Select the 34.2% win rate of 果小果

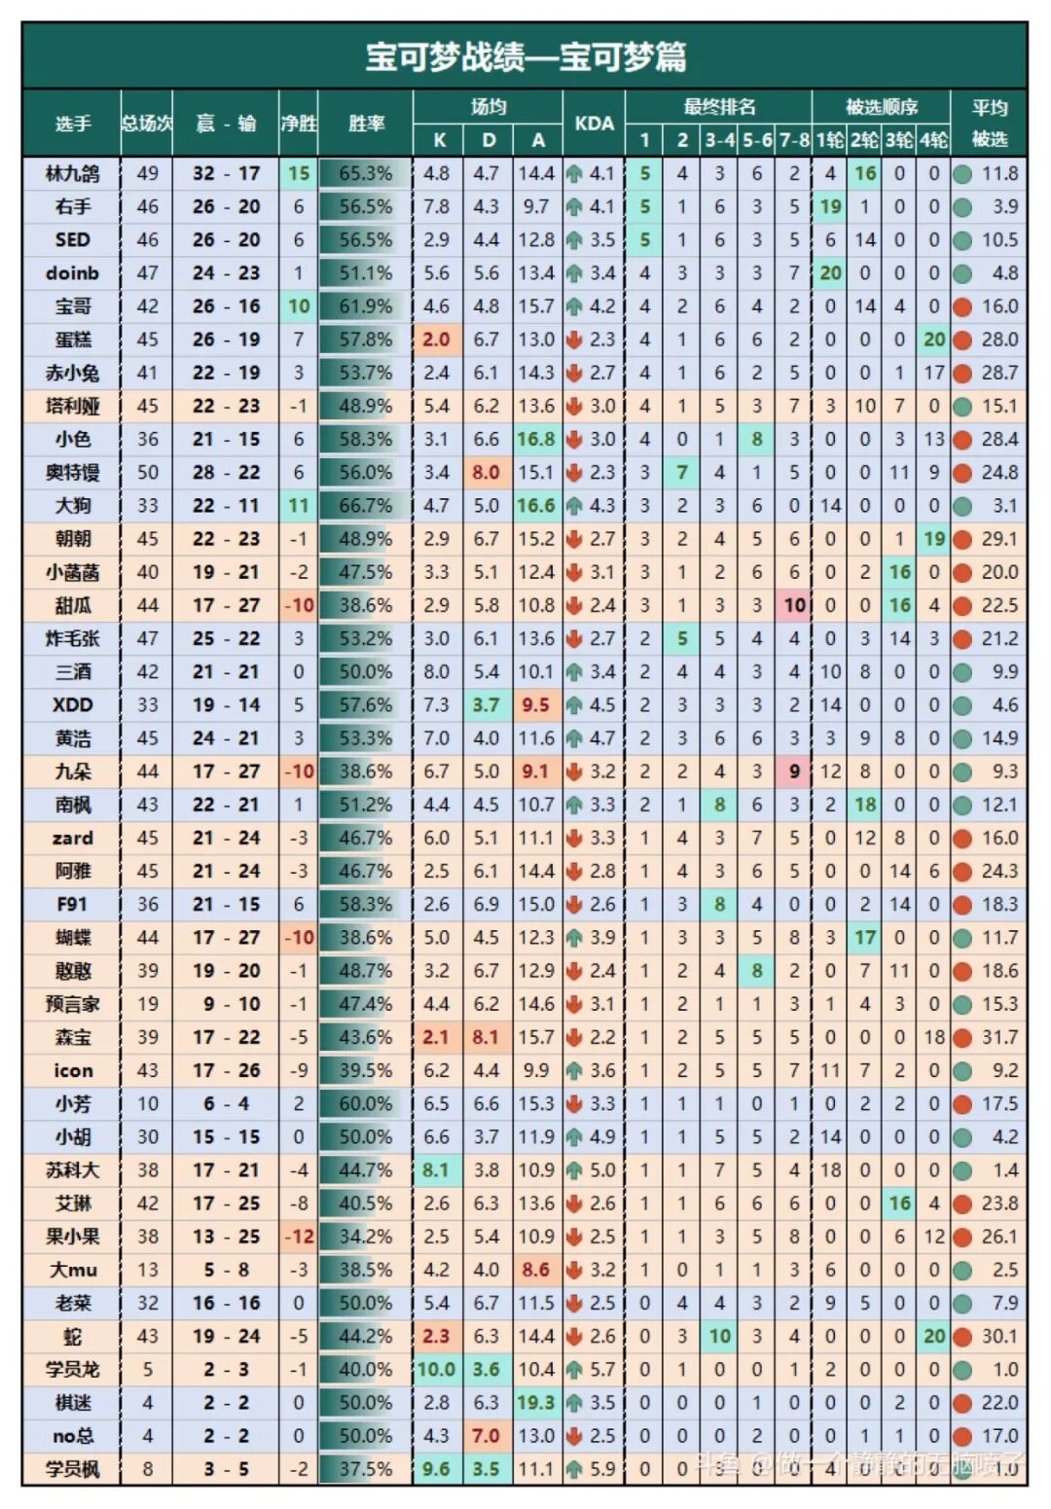(366, 1237)
